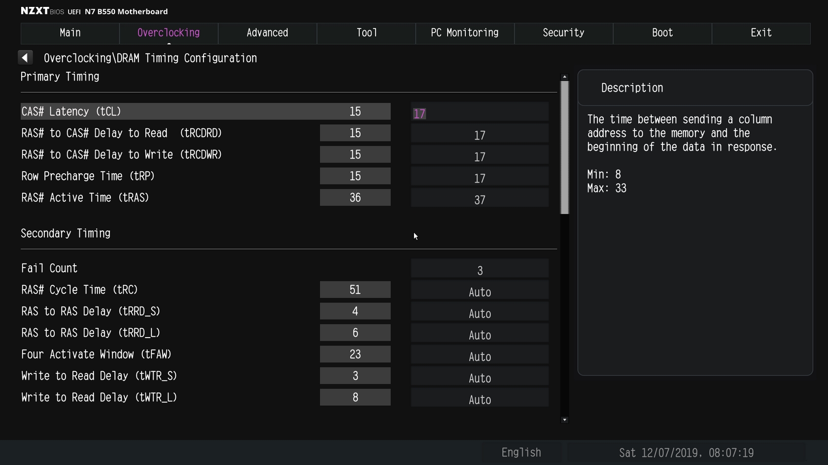This screenshot has width=828, height=465.
Task: Open the Tool tab
Action: (x=366, y=33)
